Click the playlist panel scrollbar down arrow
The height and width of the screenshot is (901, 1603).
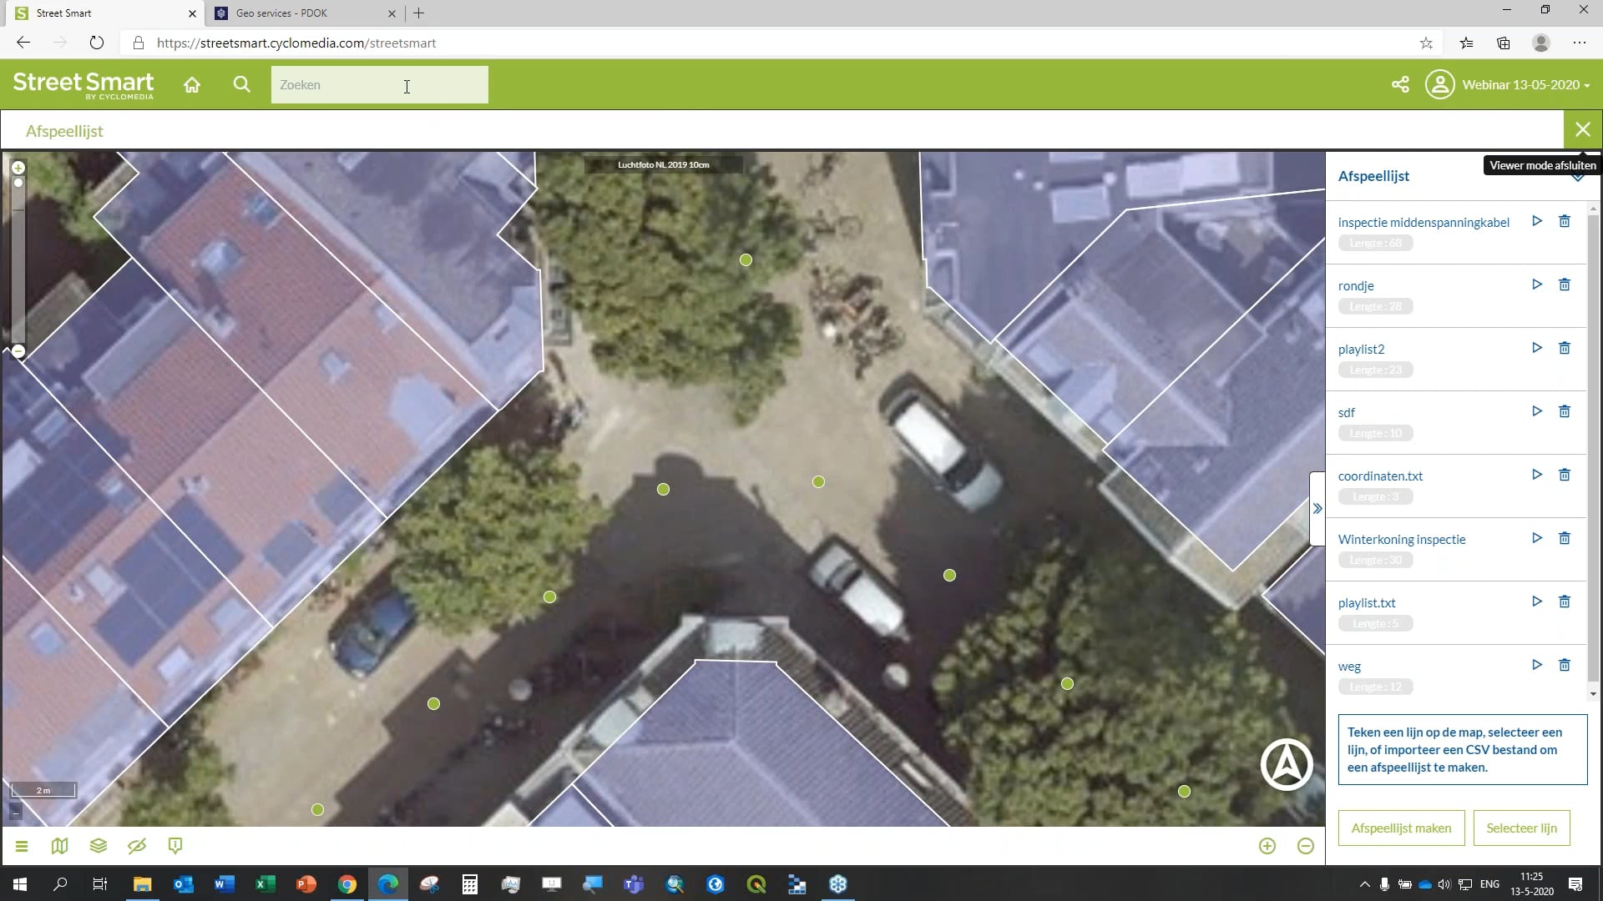point(1593,693)
